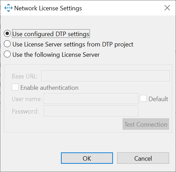
Task: Click the Password input field
Action: point(91,111)
